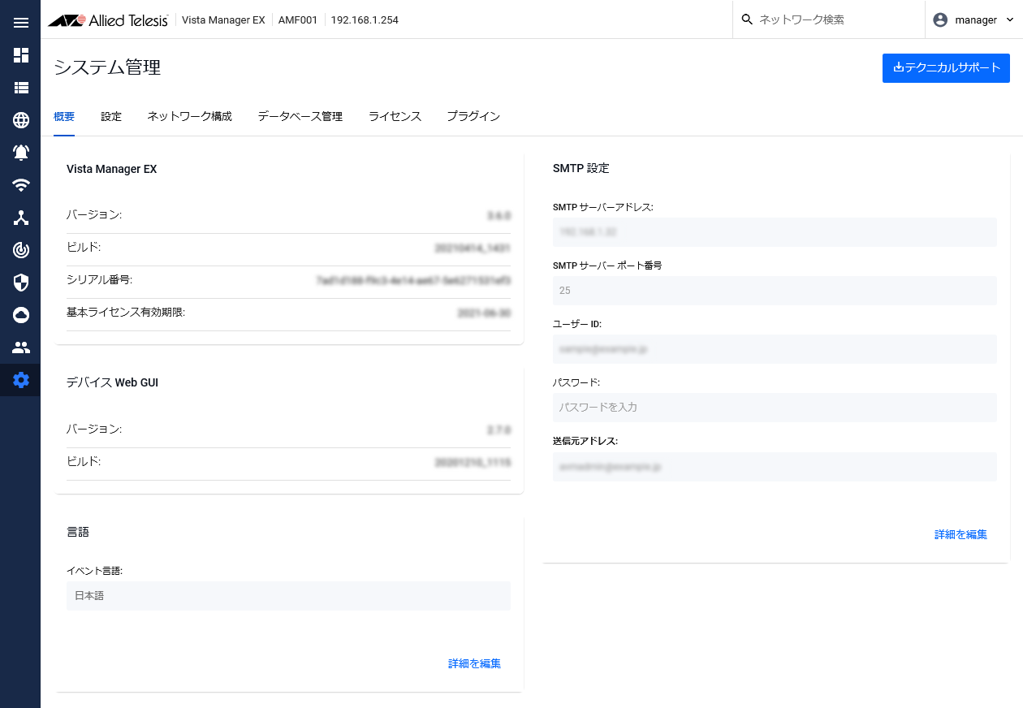Click the SMTP 設定 card heading
The width and height of the screenshot is (1023, 708).
(581, 168)
